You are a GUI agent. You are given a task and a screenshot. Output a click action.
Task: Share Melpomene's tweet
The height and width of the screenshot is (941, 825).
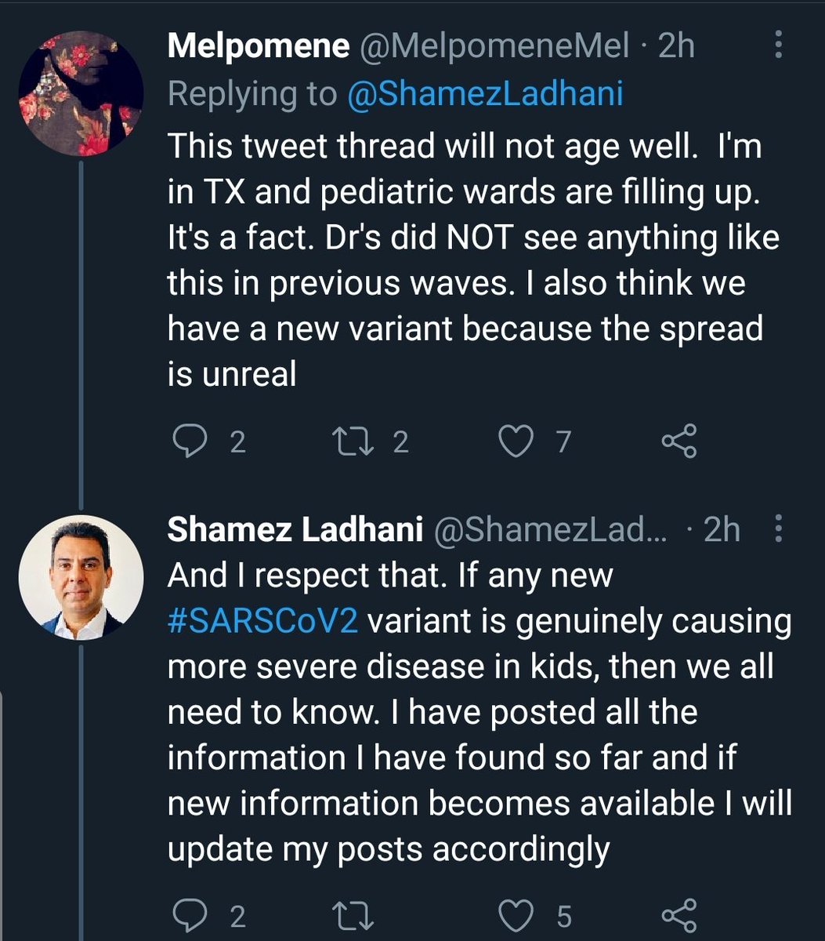point(678,443)
